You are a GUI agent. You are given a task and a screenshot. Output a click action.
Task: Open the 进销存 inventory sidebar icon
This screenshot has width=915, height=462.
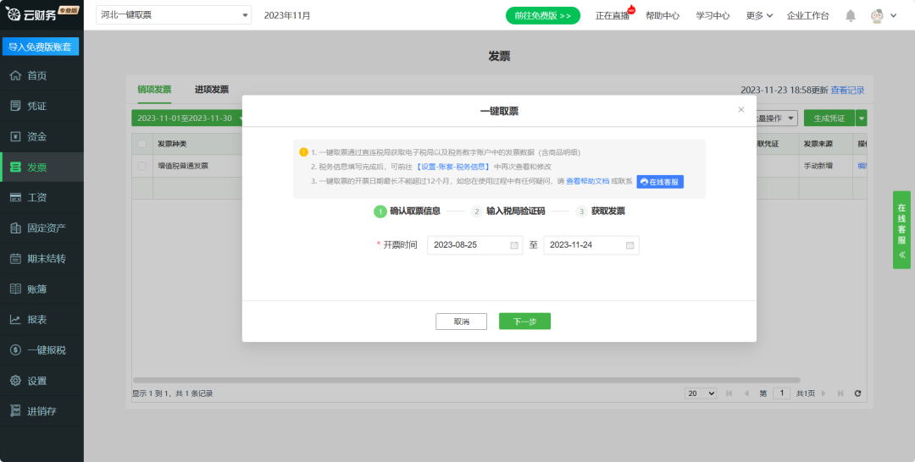click(x=16, y=410)
